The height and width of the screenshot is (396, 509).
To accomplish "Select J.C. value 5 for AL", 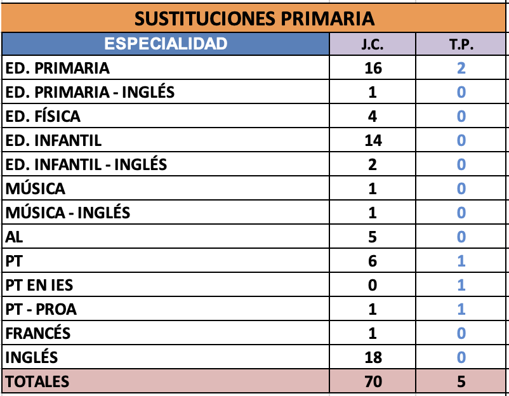I will (373, 237).
